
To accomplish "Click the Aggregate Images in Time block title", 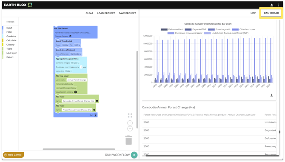I will 67,59.
